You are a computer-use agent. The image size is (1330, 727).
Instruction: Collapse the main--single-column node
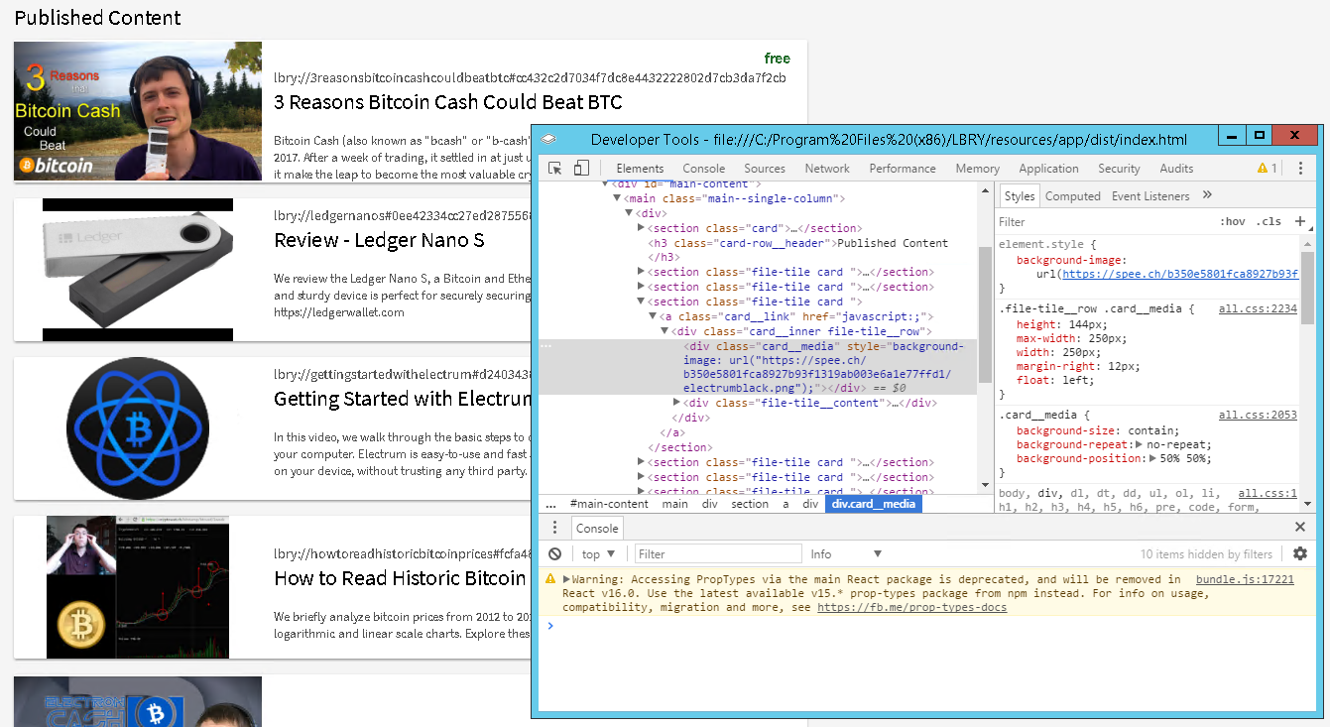pos(617,199)
